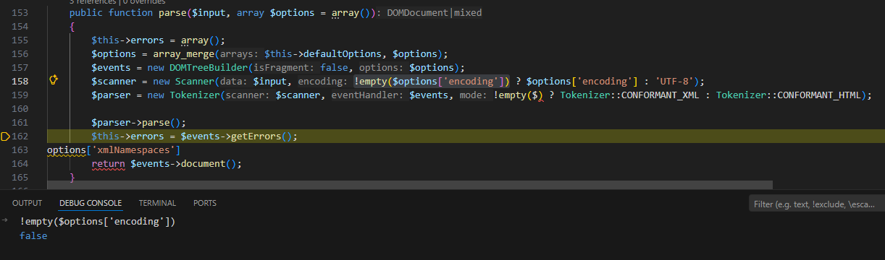Click line number 161 in the gutter
This screenshot has width=885, height=260.
20,122
